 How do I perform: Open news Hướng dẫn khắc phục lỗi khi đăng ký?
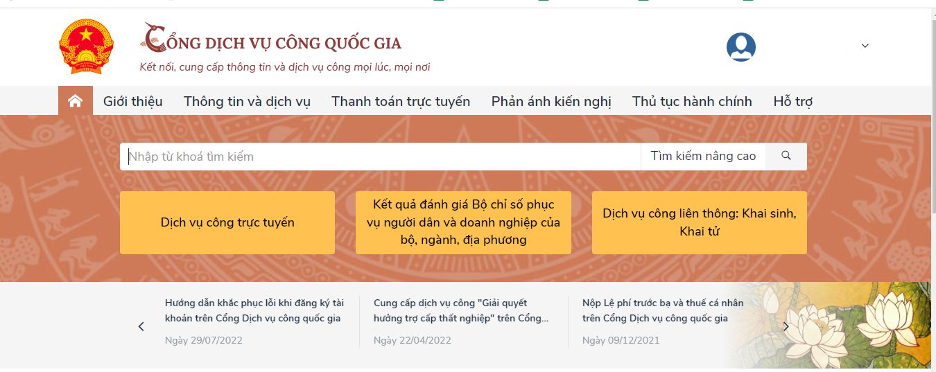(254, 310)
